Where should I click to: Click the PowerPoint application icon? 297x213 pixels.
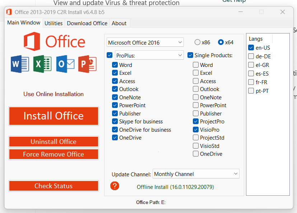(87, 64)
